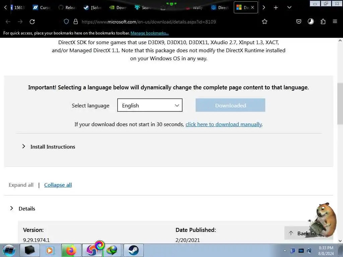Show hidden system tray icons
The height and width of the screenshot is (257, 343).
click(x=285, y=251)
